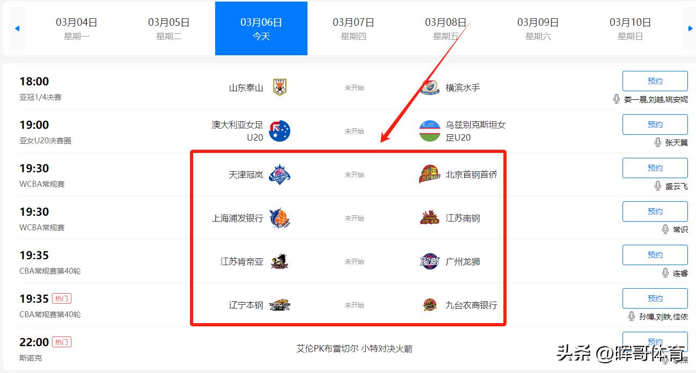Click the Uzbekistan flag icon
The image size is (696, 373).
(429, 131)
